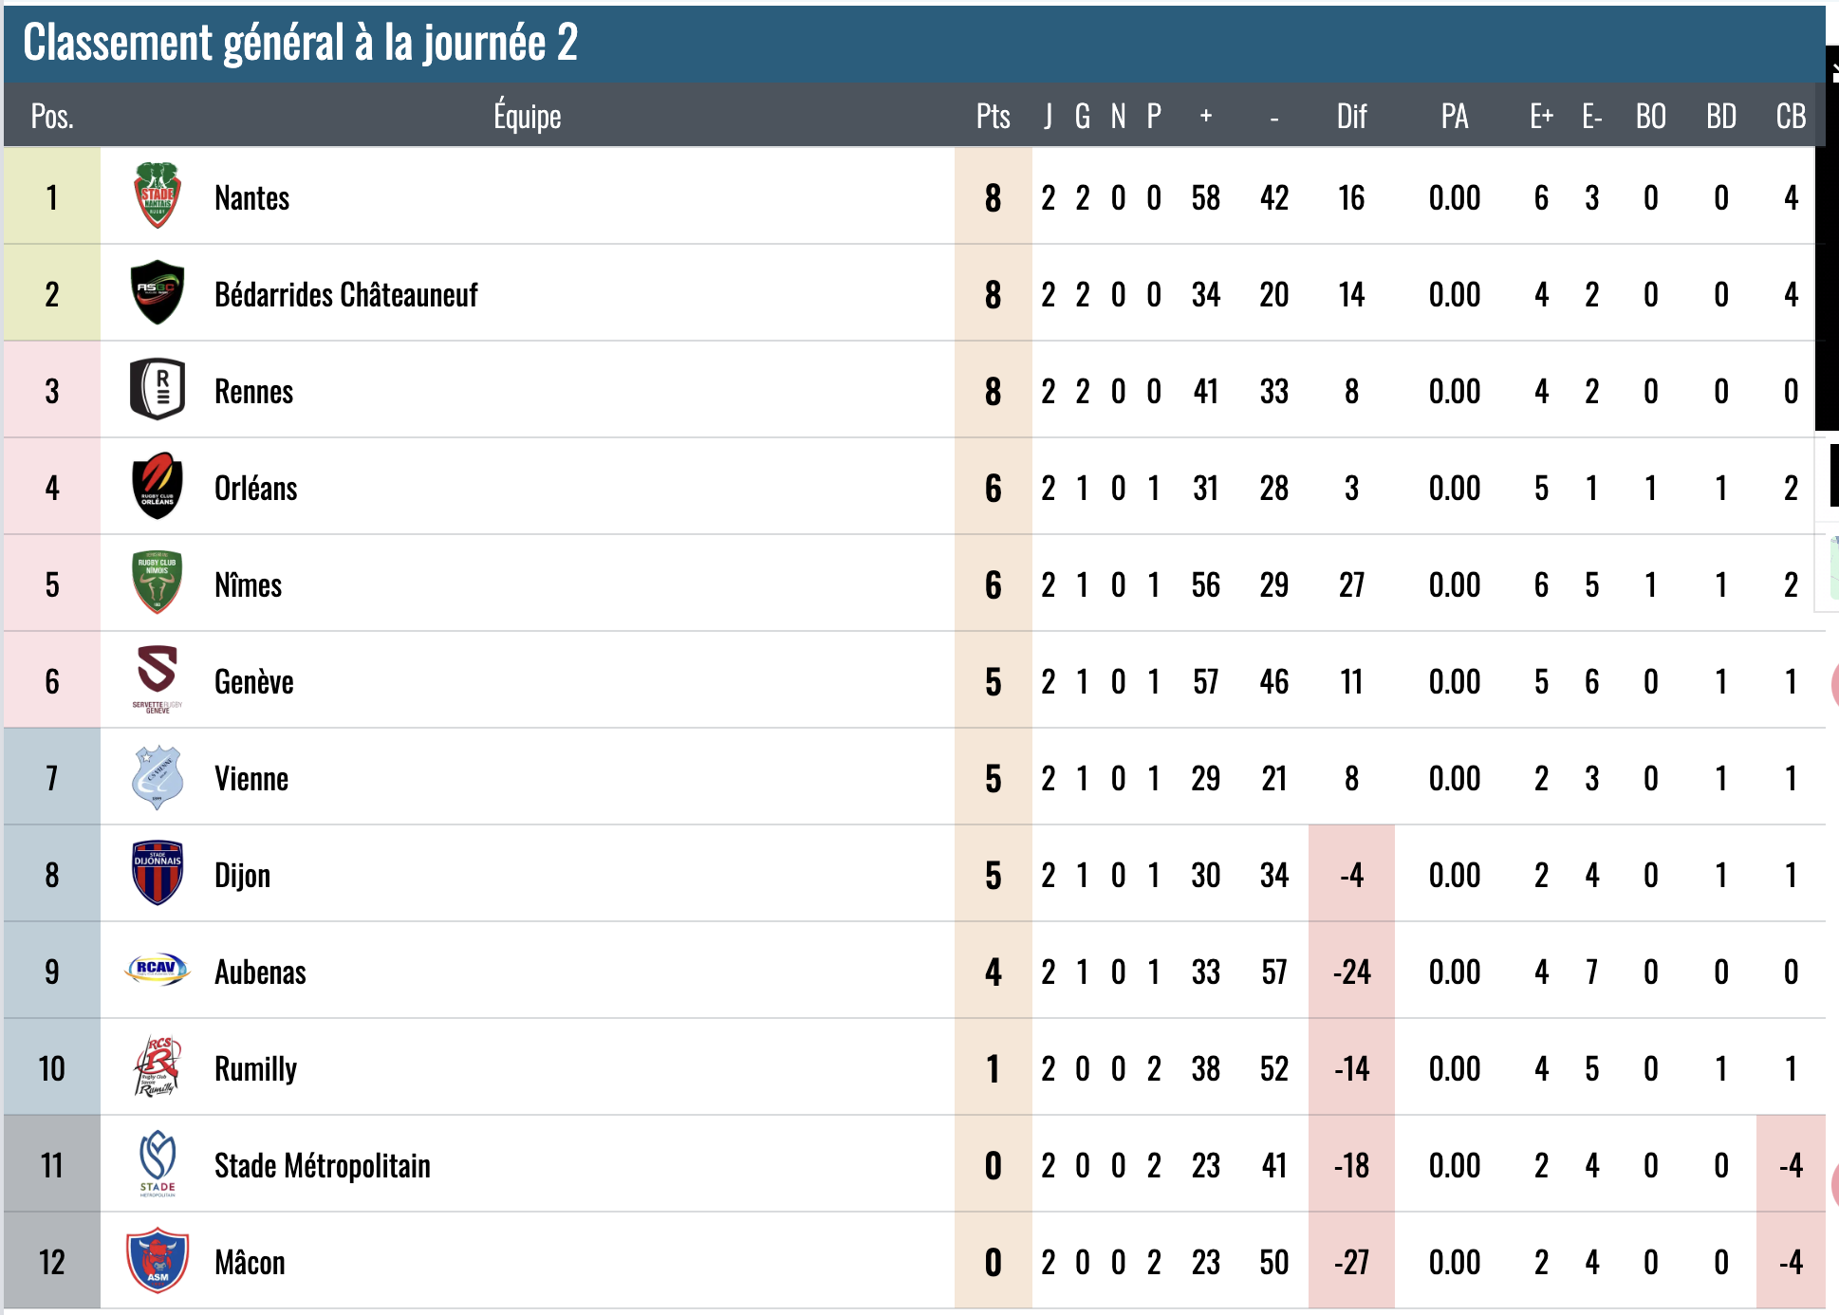This screenshot has width=1839, height=1315.
Task: Click the RCAV Aubenas logo
Action: [158, 970]
